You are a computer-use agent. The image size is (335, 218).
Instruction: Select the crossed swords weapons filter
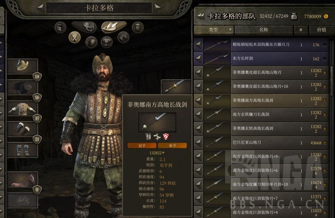(74, 38)
